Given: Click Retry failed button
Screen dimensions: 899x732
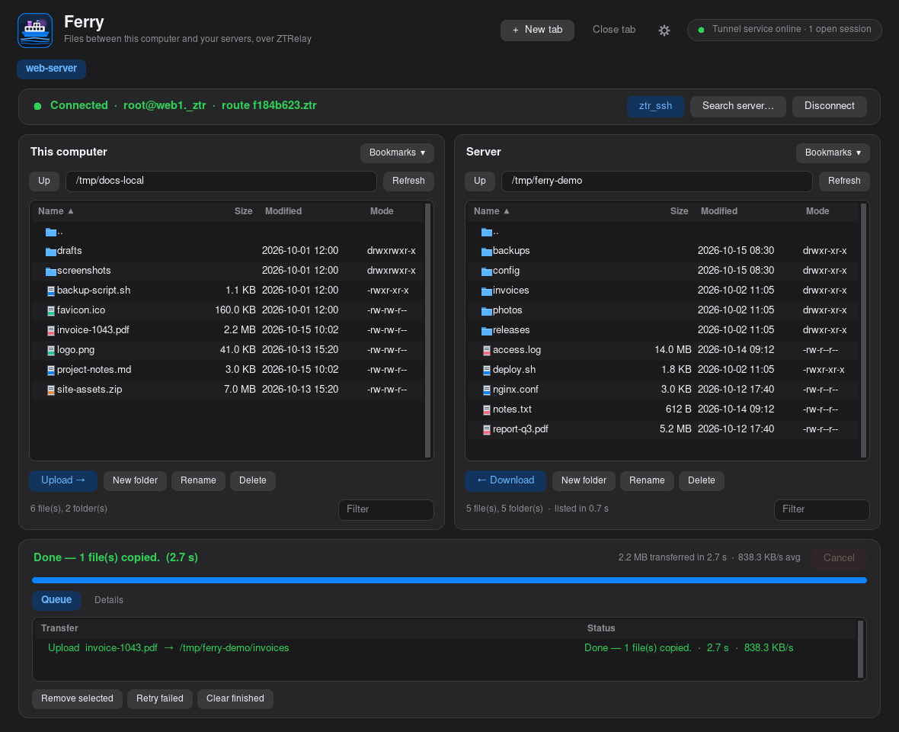Looking at the screenshot, I should click(160, 698).
